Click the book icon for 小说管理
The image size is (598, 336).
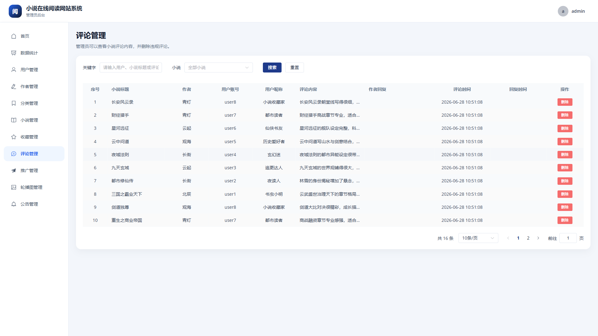tap(14, 120)
